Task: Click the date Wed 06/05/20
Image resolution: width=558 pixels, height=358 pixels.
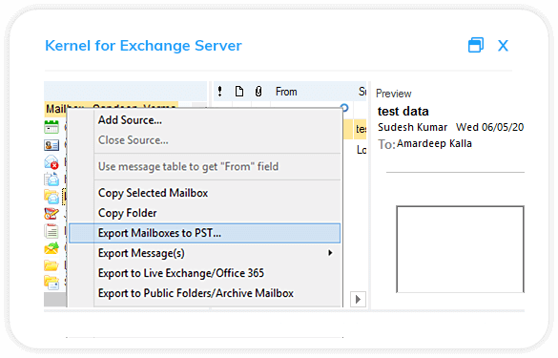Action: (x=490, y=127)
